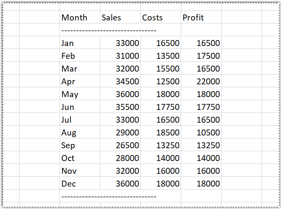
Task: Select the dashed line cell below the headers
Action: click(109, 30)
